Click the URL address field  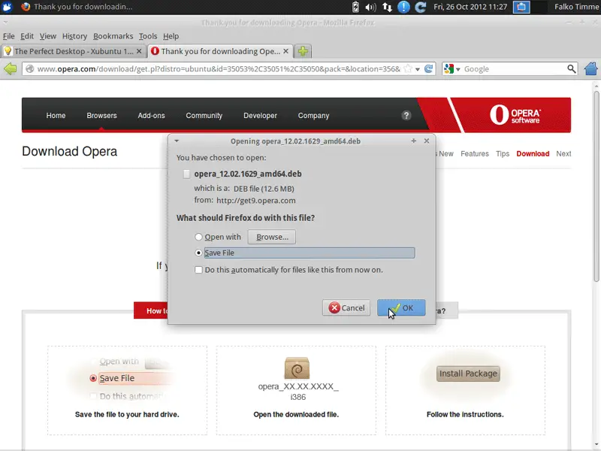point(219,69)
